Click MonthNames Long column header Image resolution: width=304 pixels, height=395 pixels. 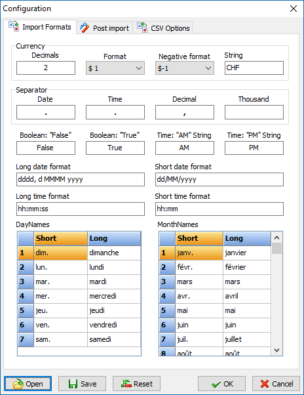(247, 238)
